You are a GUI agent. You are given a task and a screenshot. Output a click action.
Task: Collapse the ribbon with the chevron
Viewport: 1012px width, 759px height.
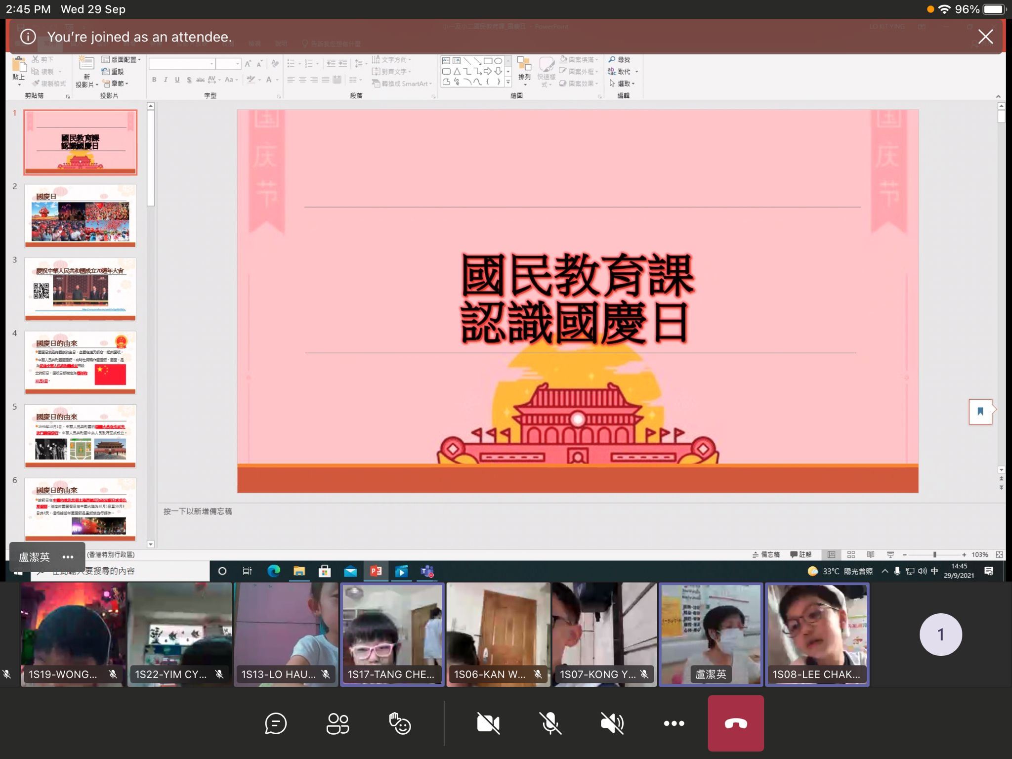tap(998, 96)
